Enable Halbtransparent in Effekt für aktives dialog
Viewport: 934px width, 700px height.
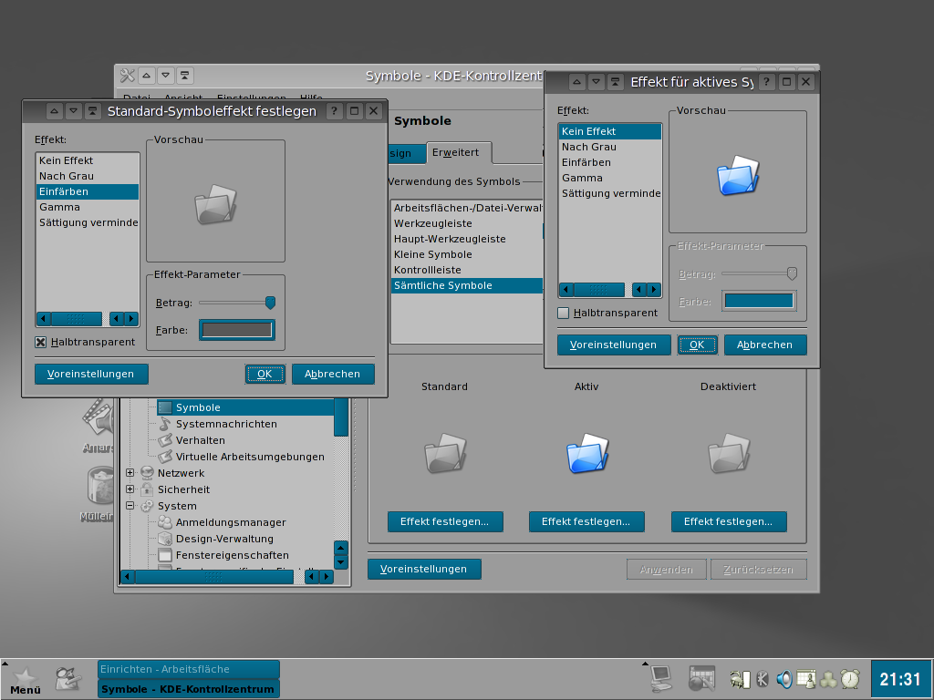[x=563, y=313]
